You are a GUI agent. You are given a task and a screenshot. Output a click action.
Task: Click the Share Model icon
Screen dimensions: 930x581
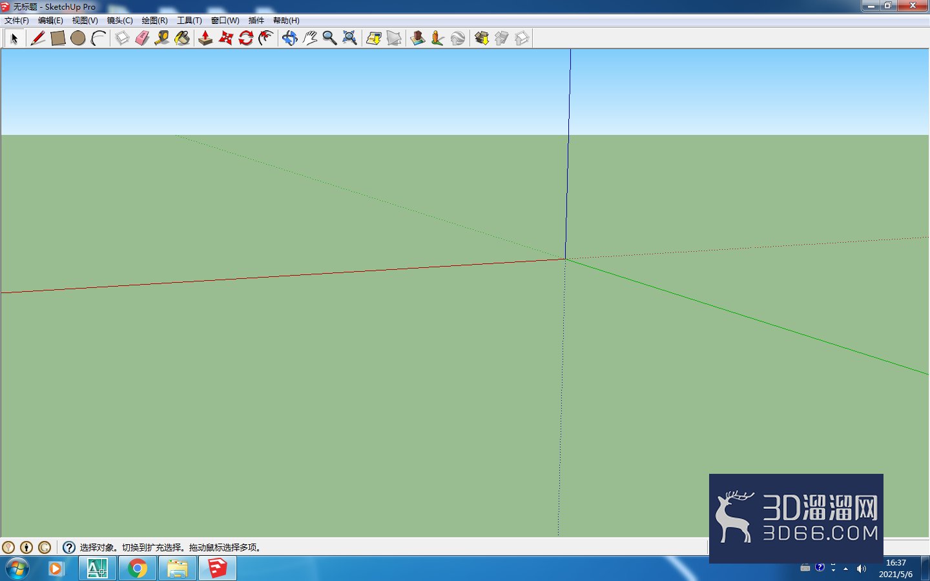[x=501, y=38]
